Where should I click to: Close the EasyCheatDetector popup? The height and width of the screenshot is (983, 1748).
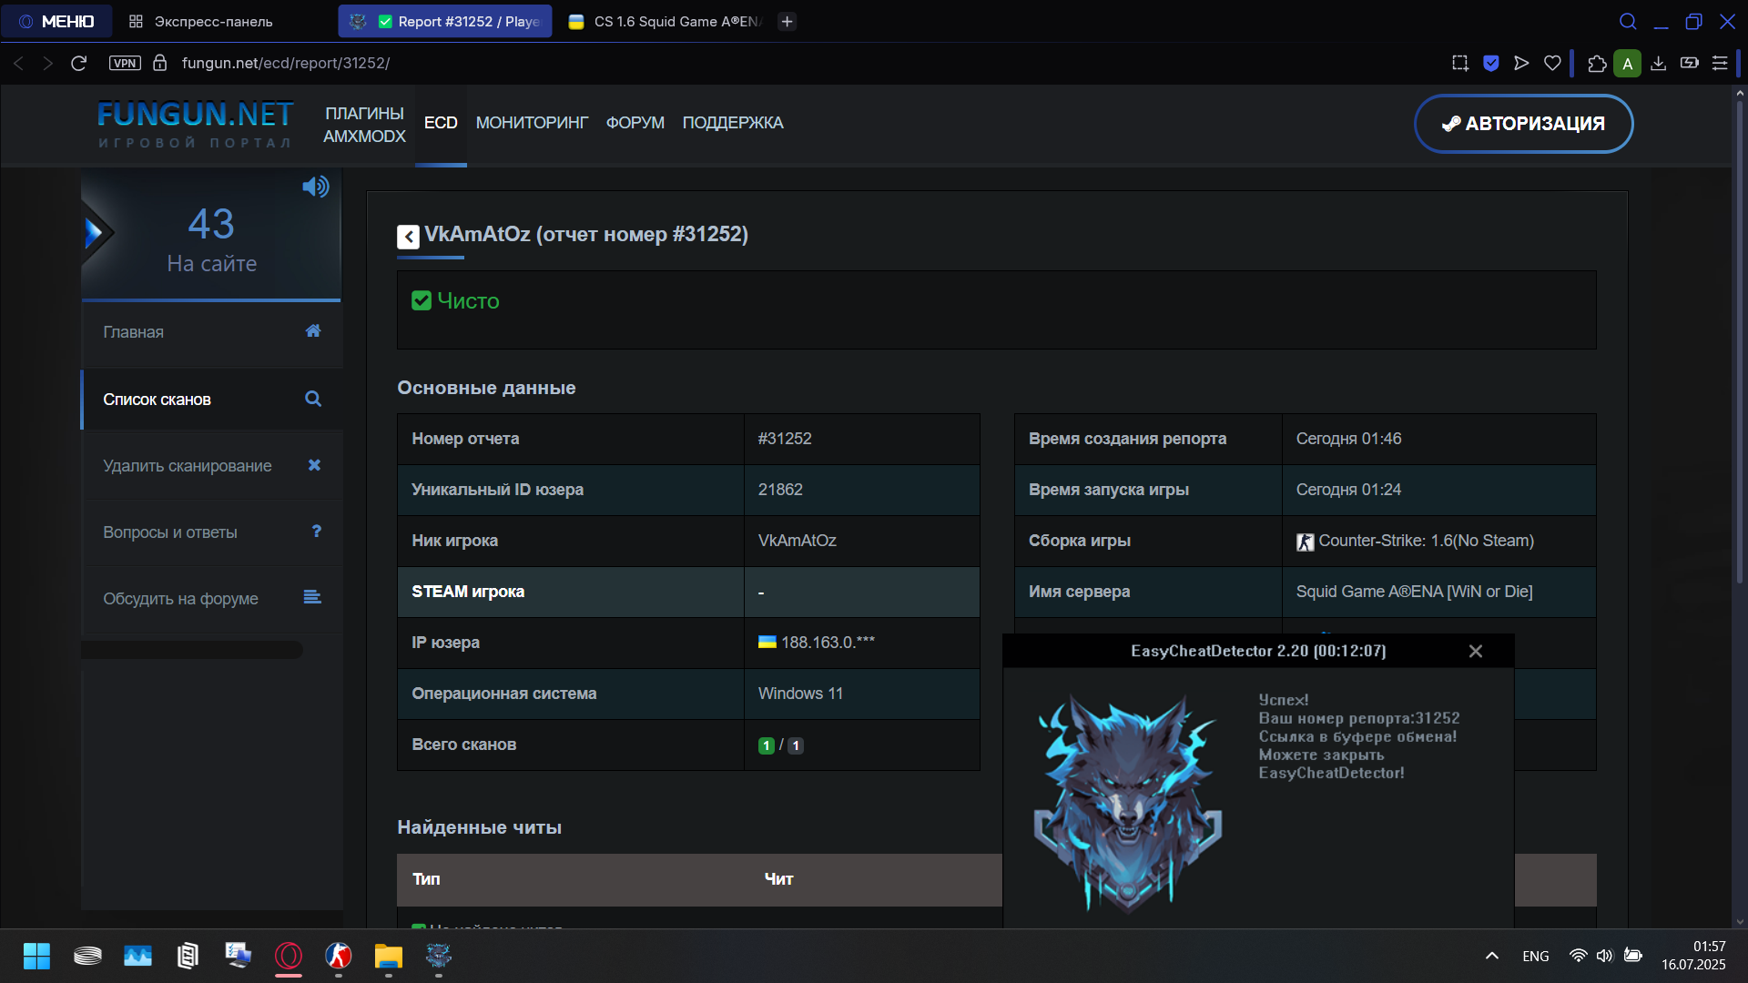1476,651
